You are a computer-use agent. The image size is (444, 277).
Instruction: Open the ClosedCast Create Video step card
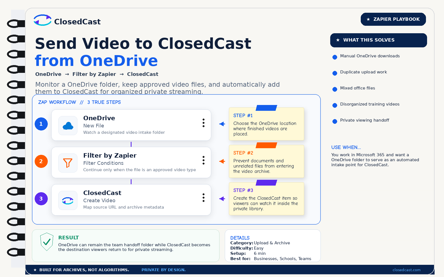[x=131, y=200]
